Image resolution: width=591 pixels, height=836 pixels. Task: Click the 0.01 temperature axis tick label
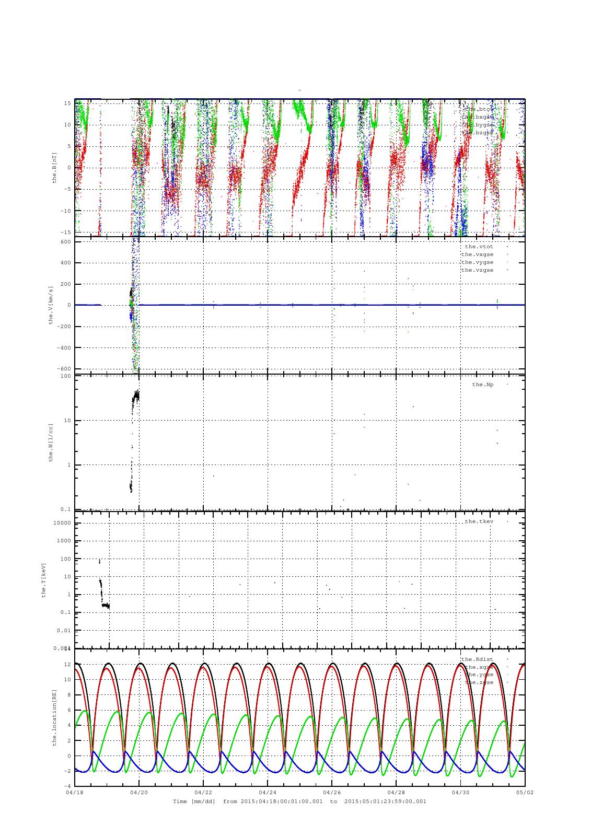pos(64,631)
